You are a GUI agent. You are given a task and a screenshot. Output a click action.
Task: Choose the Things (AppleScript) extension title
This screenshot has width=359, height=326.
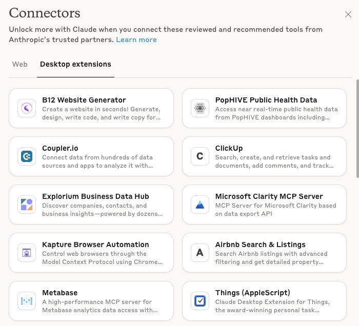pyautogui.click(x=252, y=293)
